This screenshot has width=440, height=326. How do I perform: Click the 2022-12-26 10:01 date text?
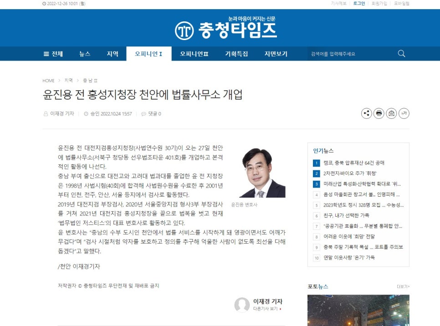click(x=64, y=4)
